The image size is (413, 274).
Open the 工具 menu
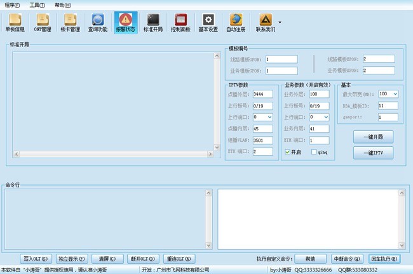(x=37, y=4)
